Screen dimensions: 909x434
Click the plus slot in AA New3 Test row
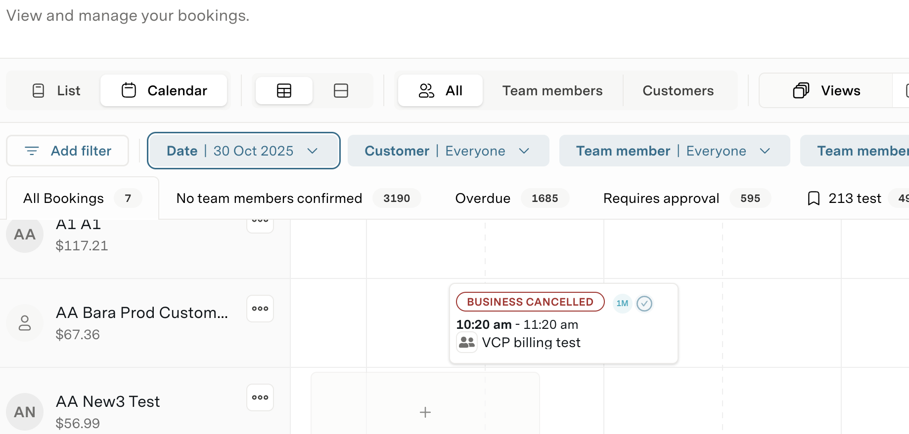coord(425,412)
